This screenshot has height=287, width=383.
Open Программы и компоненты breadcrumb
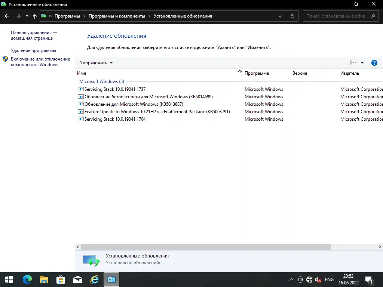(x=117, y=16)
